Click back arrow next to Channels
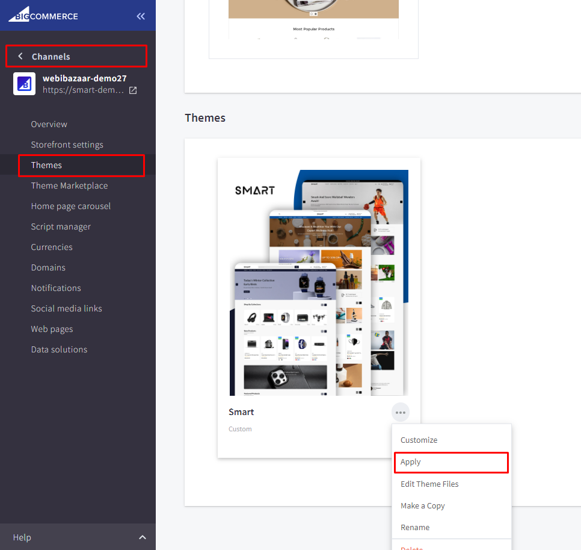The width and height of the screenshot is (581, 550). [20, 56]
